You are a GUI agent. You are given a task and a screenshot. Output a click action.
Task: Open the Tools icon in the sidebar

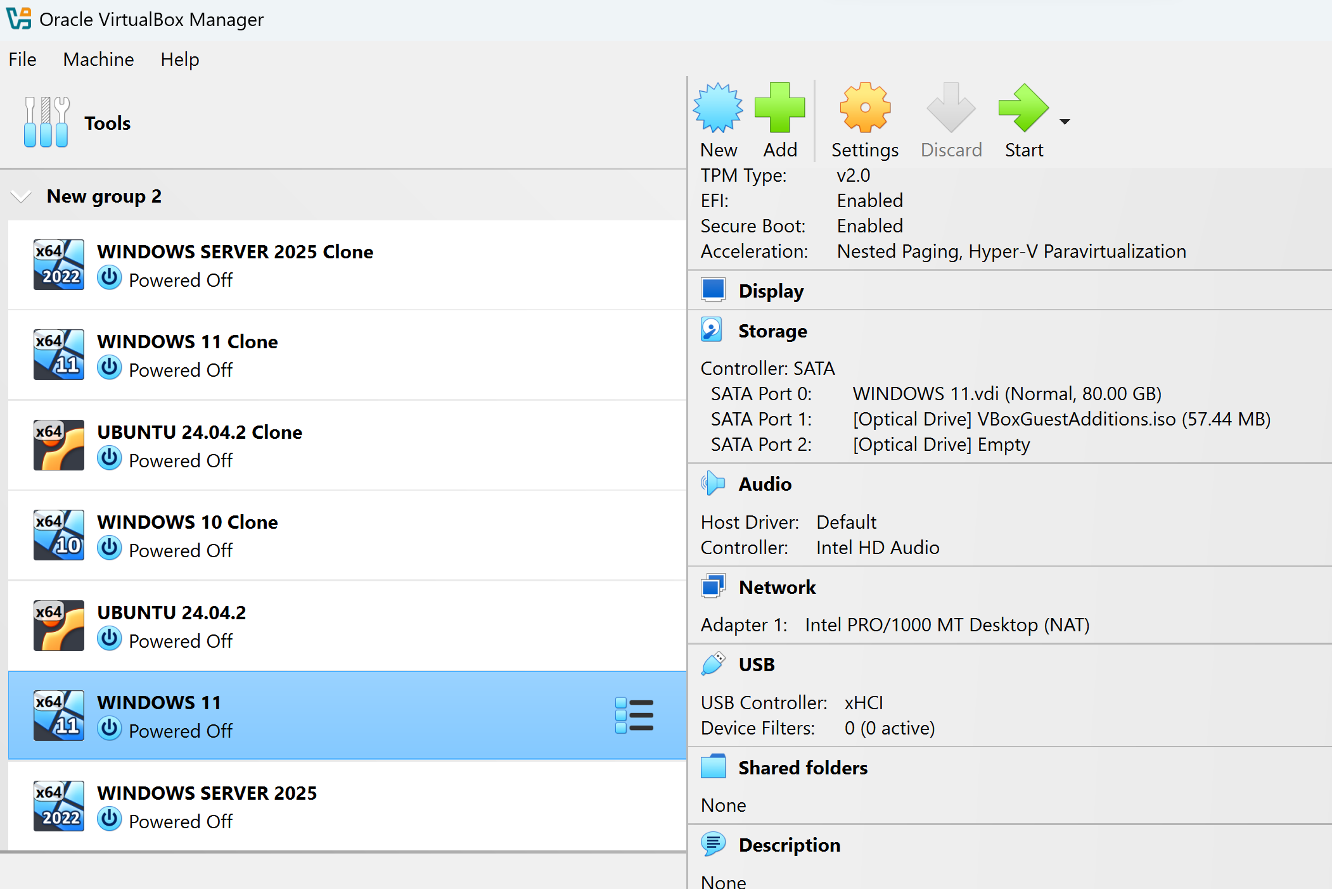pyautogui.click(x=46, y=122)
